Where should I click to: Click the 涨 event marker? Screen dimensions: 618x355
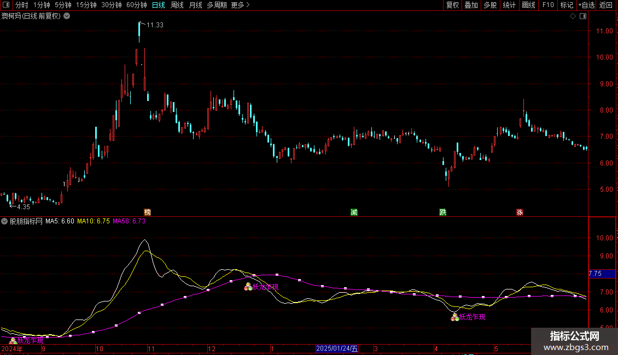click(520, 212)
